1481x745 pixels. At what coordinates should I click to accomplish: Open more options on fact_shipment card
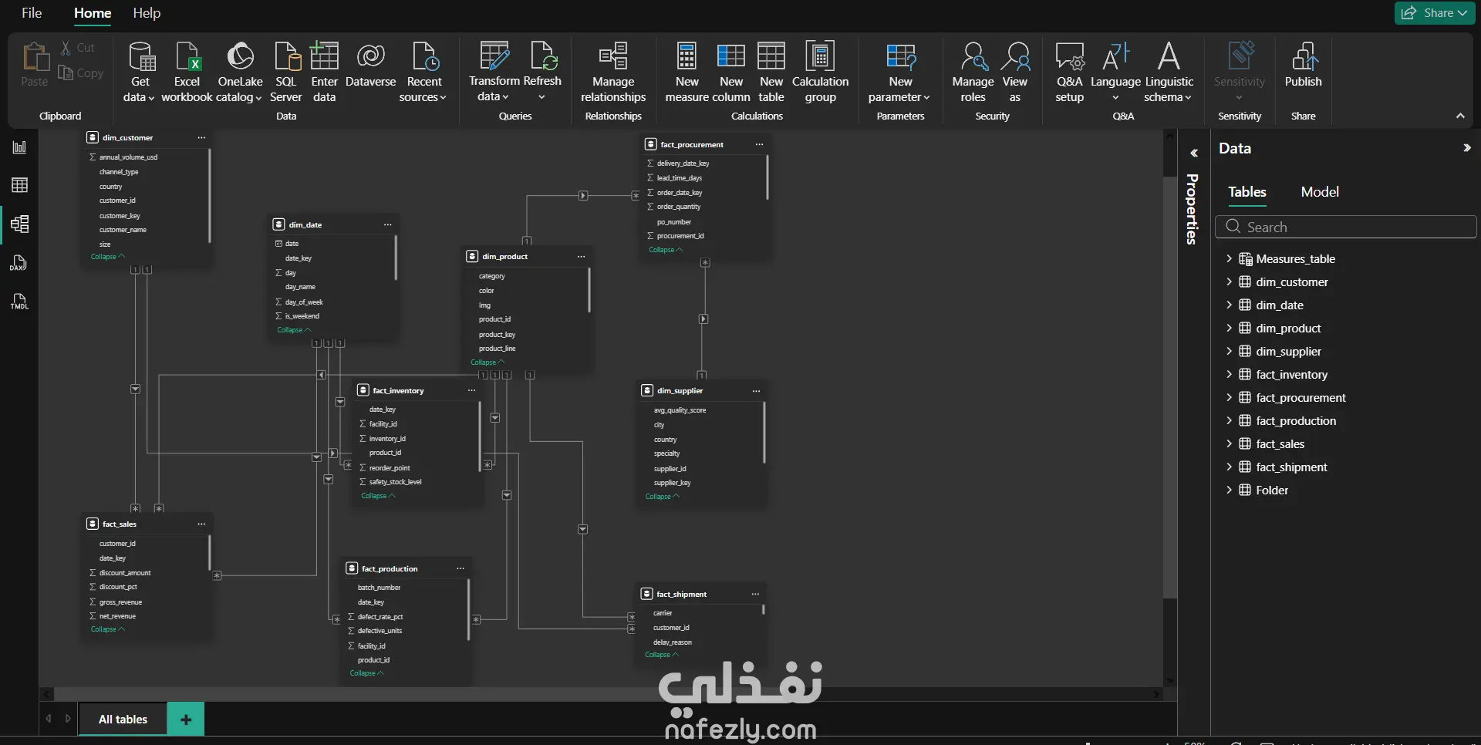pyautogui.click(x=755, y=595)
